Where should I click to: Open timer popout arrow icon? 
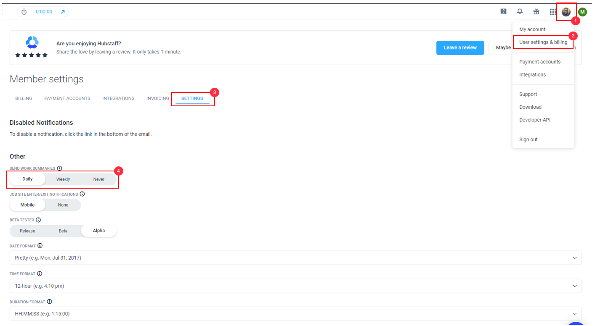point(63,12)
